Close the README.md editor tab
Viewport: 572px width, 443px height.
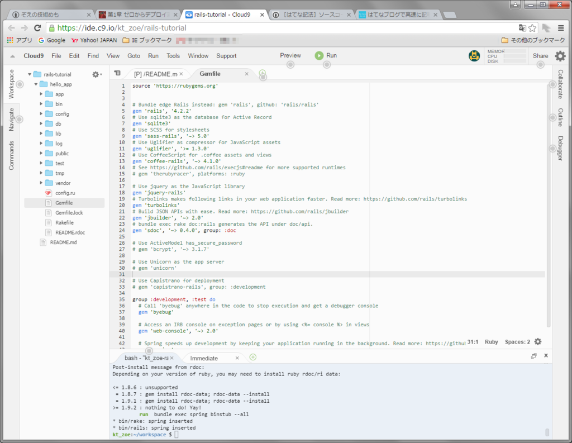point(182,74)
